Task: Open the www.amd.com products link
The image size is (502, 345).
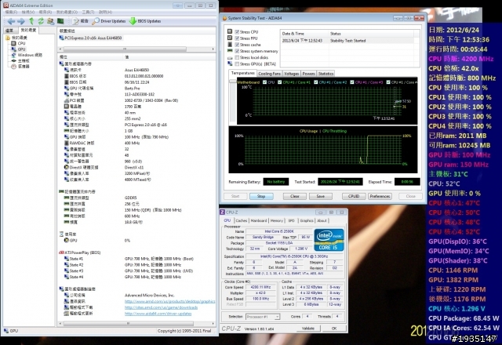Action: (x=169, y=301)
